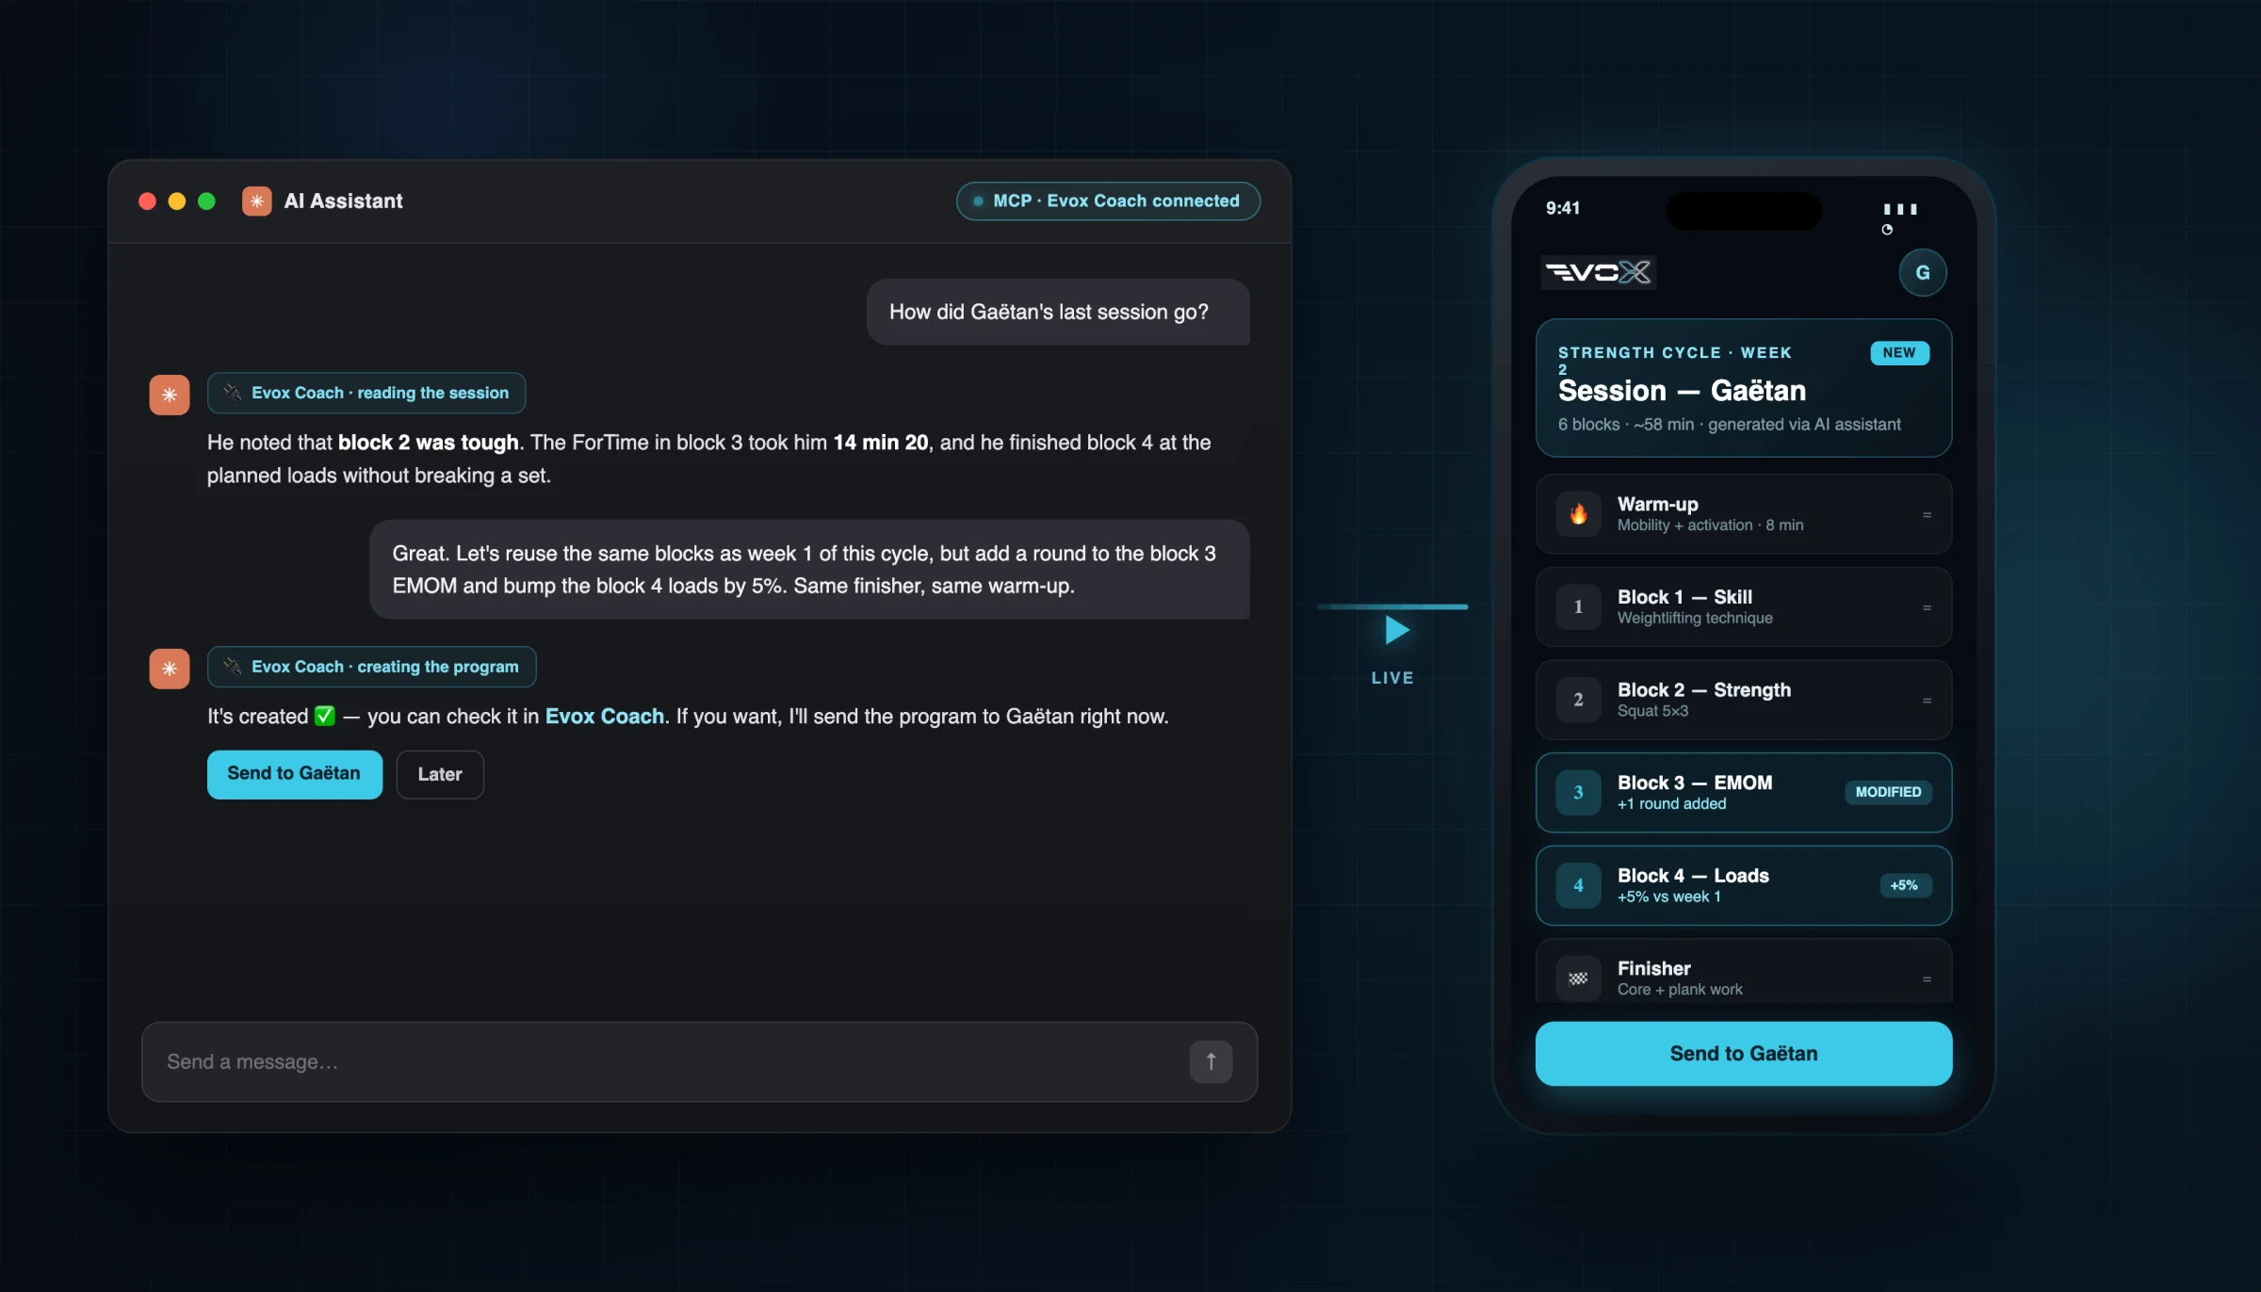
Task: Click the NEW badge on session card
Action: click(x=1899, y=352)
